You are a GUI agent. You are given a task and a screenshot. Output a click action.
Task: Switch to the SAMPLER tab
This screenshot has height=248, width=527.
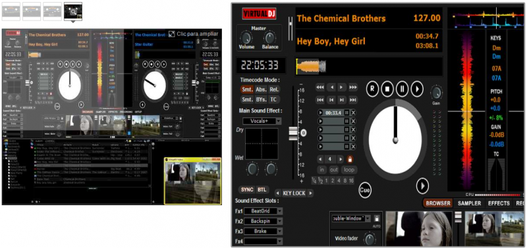point(469,203)
